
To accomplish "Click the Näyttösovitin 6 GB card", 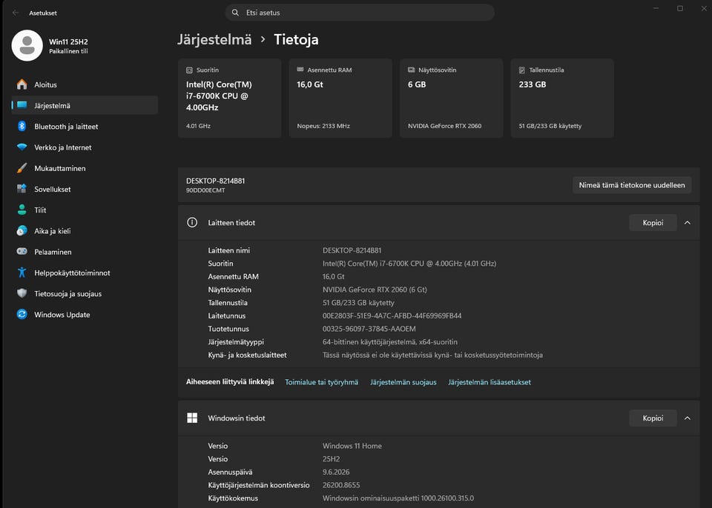I will point(452,98).
